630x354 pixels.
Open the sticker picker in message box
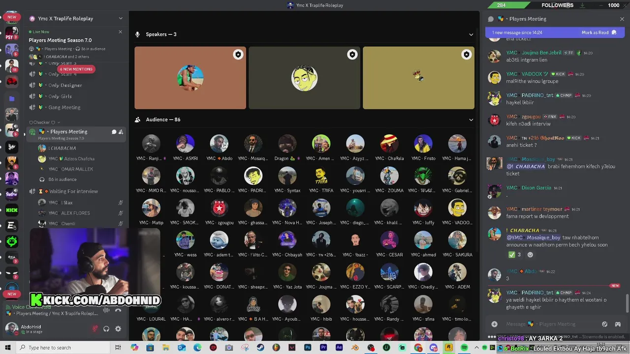click(x=604, y=324)
